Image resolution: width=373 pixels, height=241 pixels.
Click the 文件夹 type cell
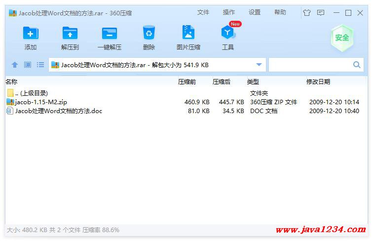click(259, 93)
